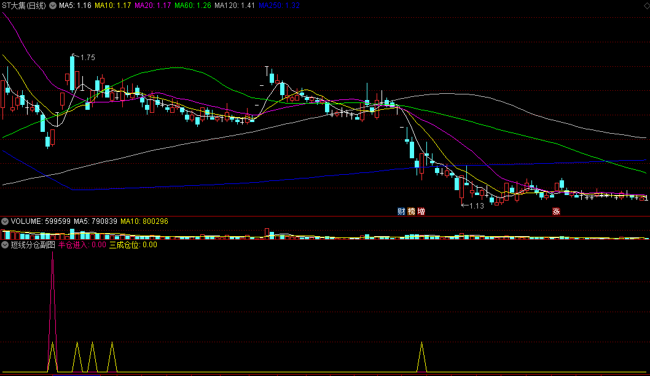Click the tall cyan candle at the 1.75 high
This screenshot has height=376, width=650.
(x=72, y=73)
